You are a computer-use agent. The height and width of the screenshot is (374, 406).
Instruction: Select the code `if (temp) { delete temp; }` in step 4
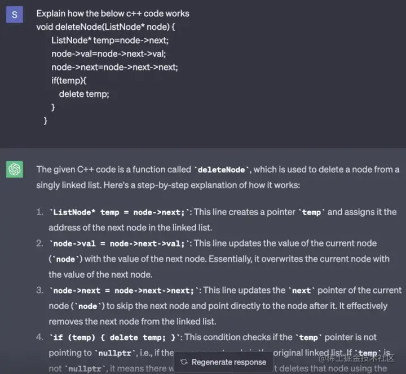coord(114,337)
